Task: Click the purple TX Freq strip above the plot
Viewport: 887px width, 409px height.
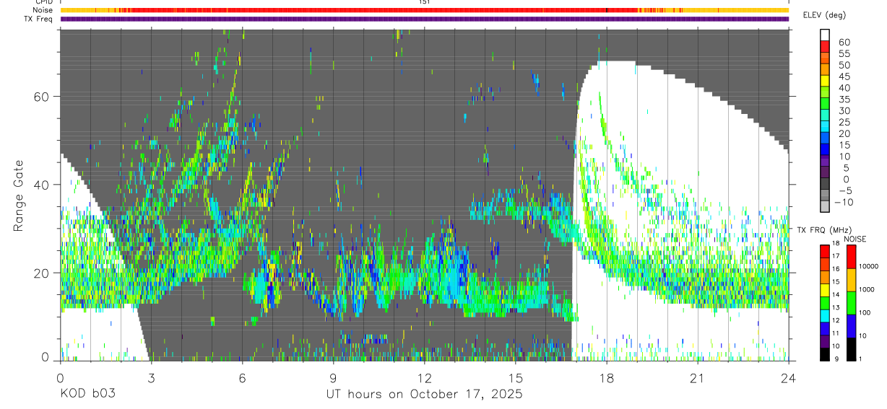Action: click(425, 19)
